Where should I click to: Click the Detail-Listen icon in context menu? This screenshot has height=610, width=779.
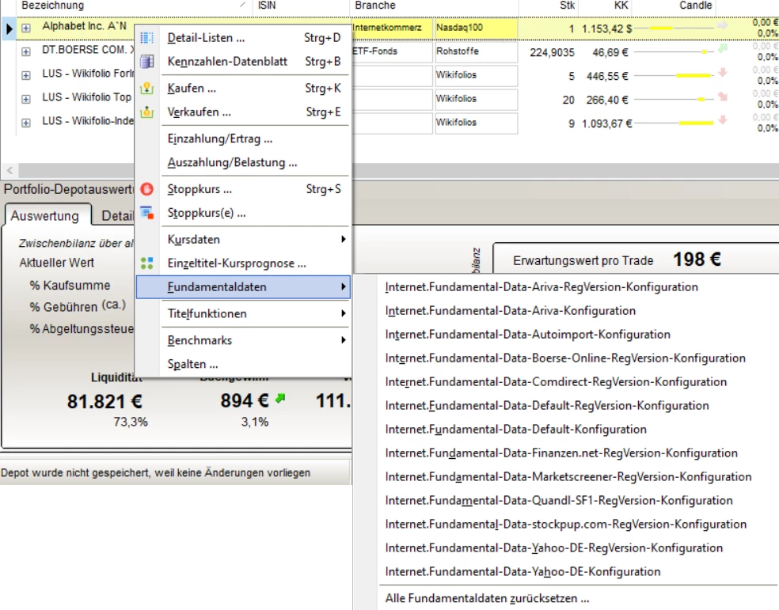pyautogui.click(x=147, y=38)
